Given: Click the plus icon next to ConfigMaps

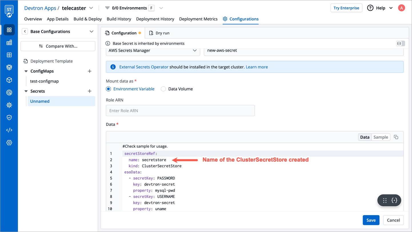Looking at the screenshot, I should [89, 71].
